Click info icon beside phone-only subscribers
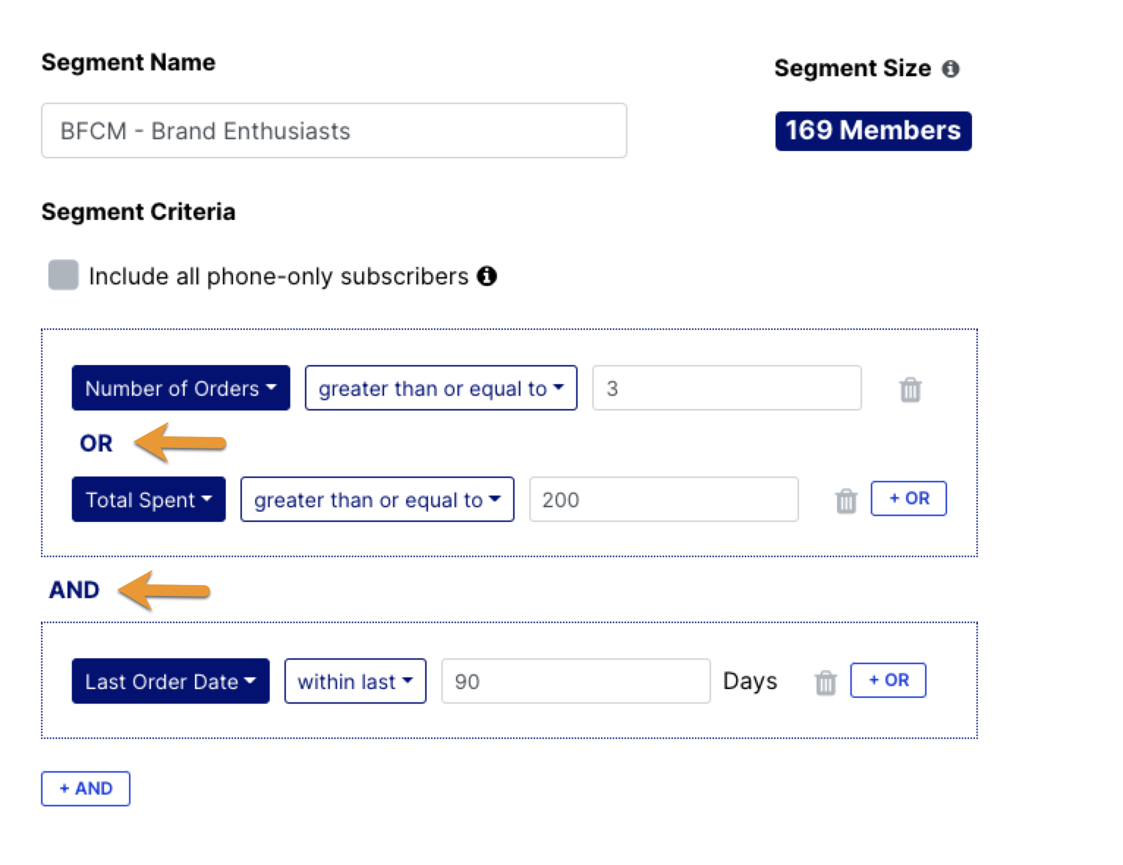 click(x=487, y=276)
